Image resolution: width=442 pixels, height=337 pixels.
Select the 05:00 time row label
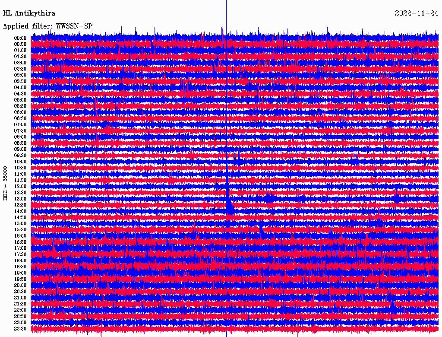(20, 100)
